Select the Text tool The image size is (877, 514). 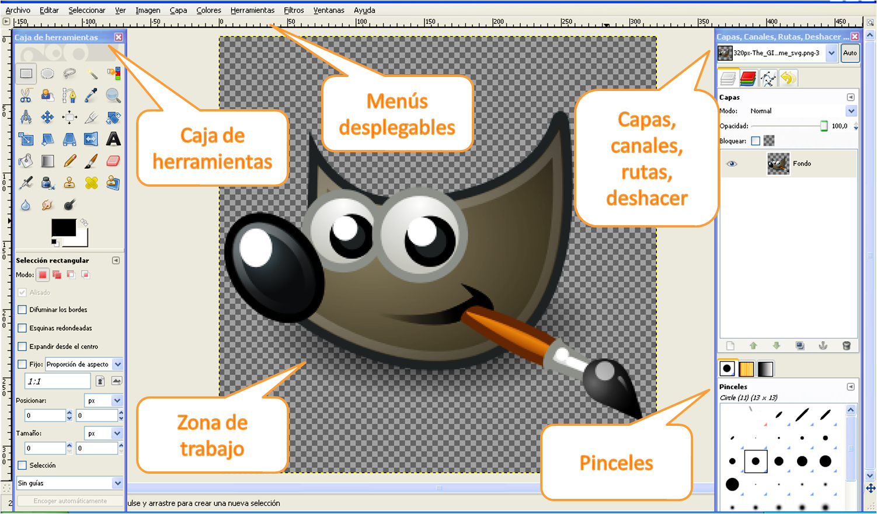click(114, 139)
